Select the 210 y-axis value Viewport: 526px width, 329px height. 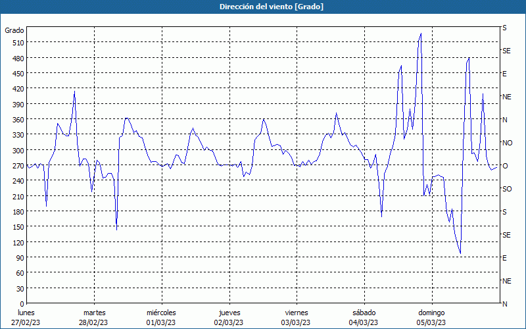pyautogui.click(x=18, y=196)
